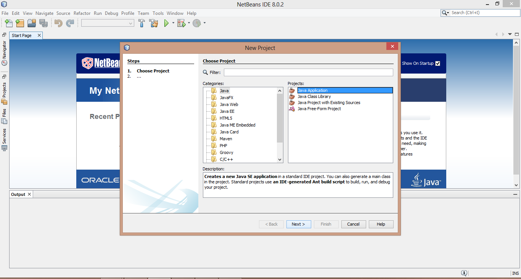Click the Redo toolbar icon
The image size is (521, 279).
[x=70, y=23]
